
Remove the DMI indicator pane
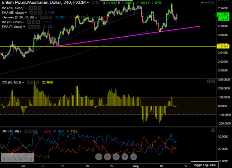coord(35,131)
